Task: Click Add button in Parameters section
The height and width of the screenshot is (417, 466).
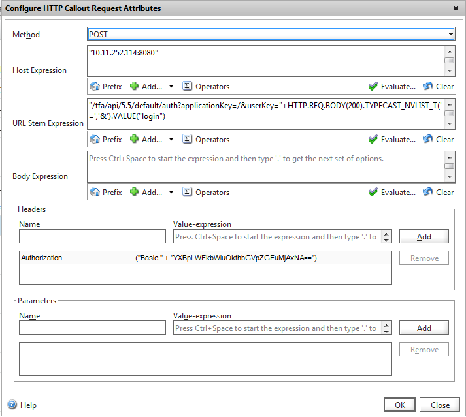Action: tap(424, 328)
